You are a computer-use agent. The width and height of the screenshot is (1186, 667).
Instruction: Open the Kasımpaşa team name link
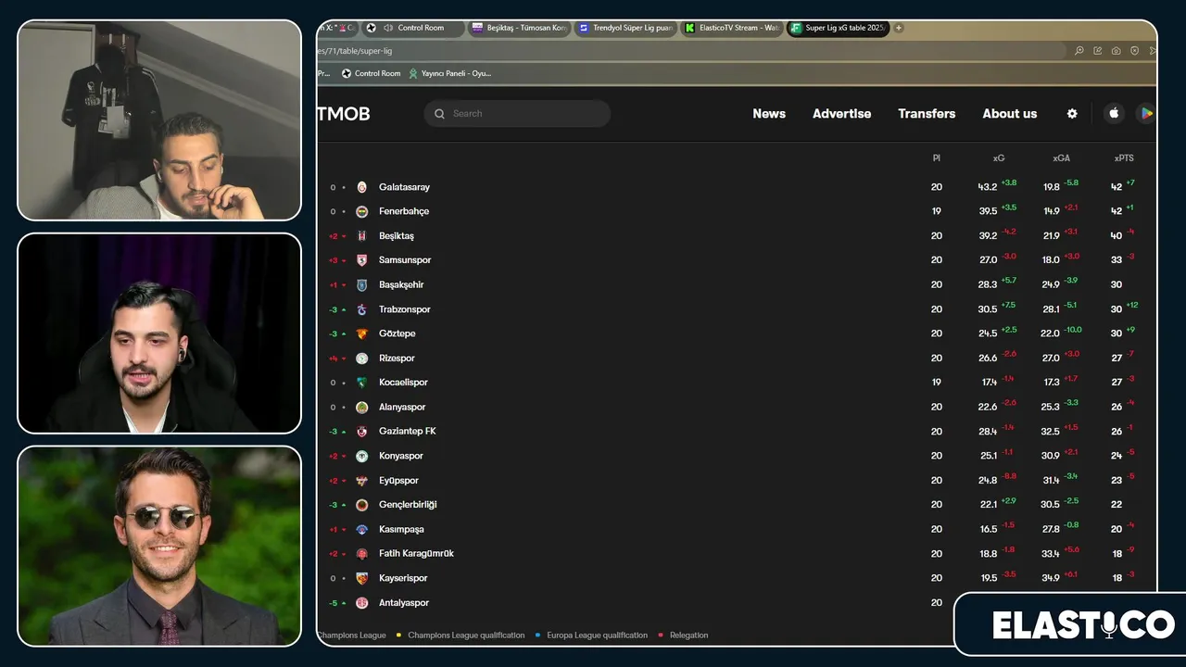[401, 530]
